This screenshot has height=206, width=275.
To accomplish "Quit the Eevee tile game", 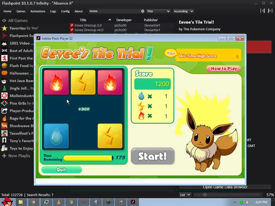I will pyautogui.click(x=61, y=170).
